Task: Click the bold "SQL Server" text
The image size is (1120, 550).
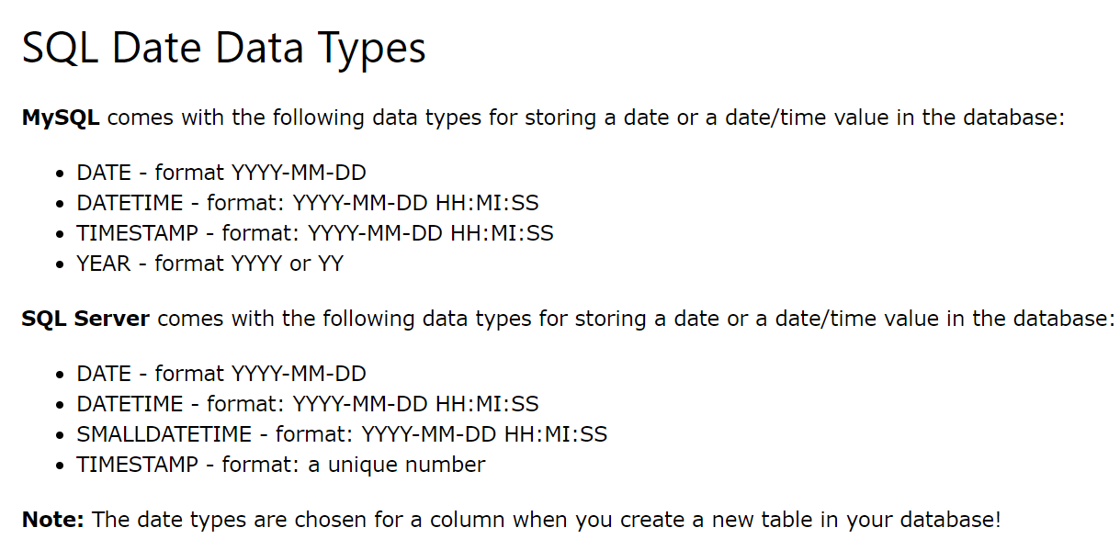Action: point(85,320)
